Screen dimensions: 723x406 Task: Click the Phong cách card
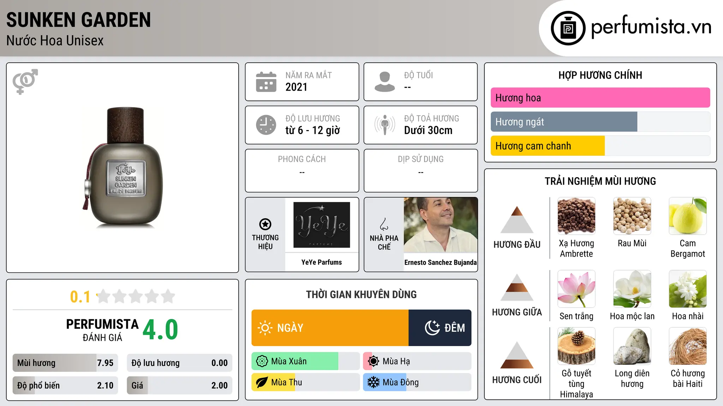pyautogui.click(x=302, y=171)
